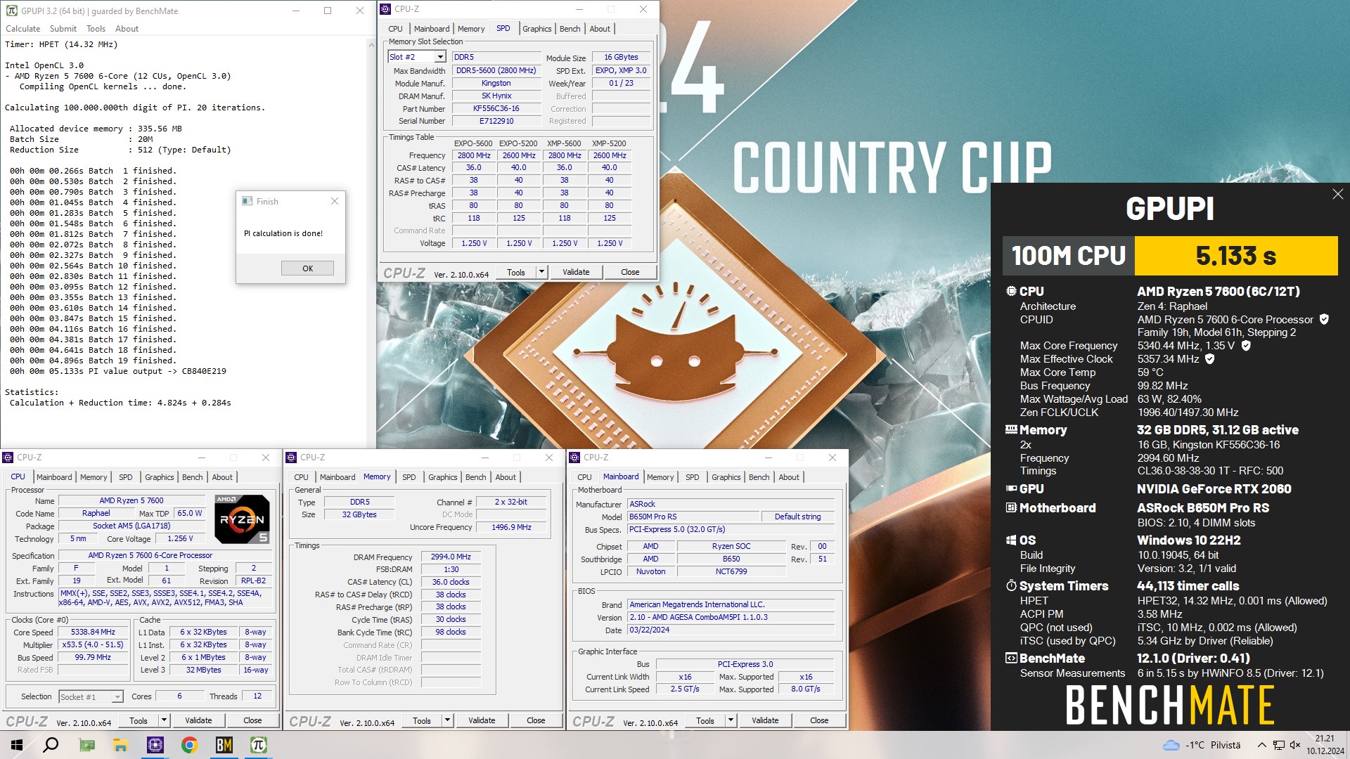Click DRAM Frequency value 2994.0 MHz
Screen dimensions: 1350x759
pos(451,557)
